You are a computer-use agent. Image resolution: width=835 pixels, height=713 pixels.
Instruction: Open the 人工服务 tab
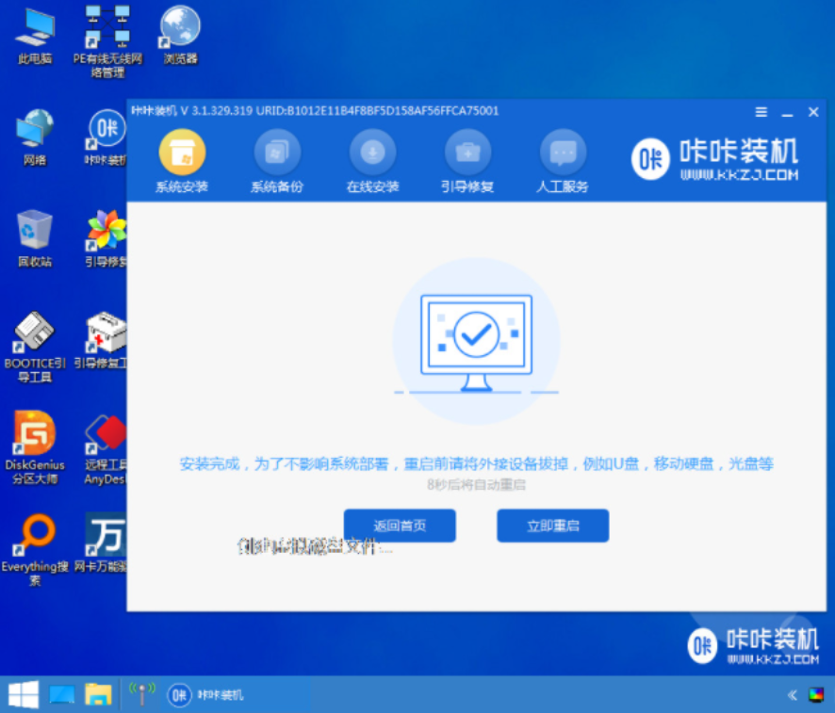[x=563, y=162]
